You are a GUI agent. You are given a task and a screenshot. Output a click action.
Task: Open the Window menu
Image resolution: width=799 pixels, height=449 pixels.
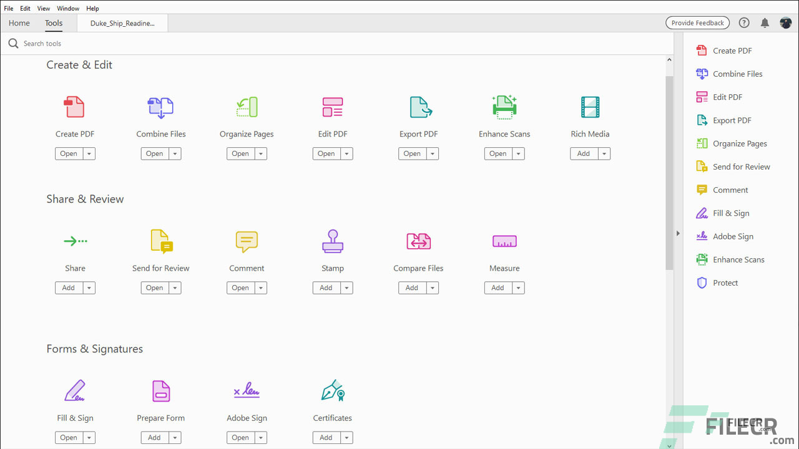pyautogui.click(x=68, y=9)
